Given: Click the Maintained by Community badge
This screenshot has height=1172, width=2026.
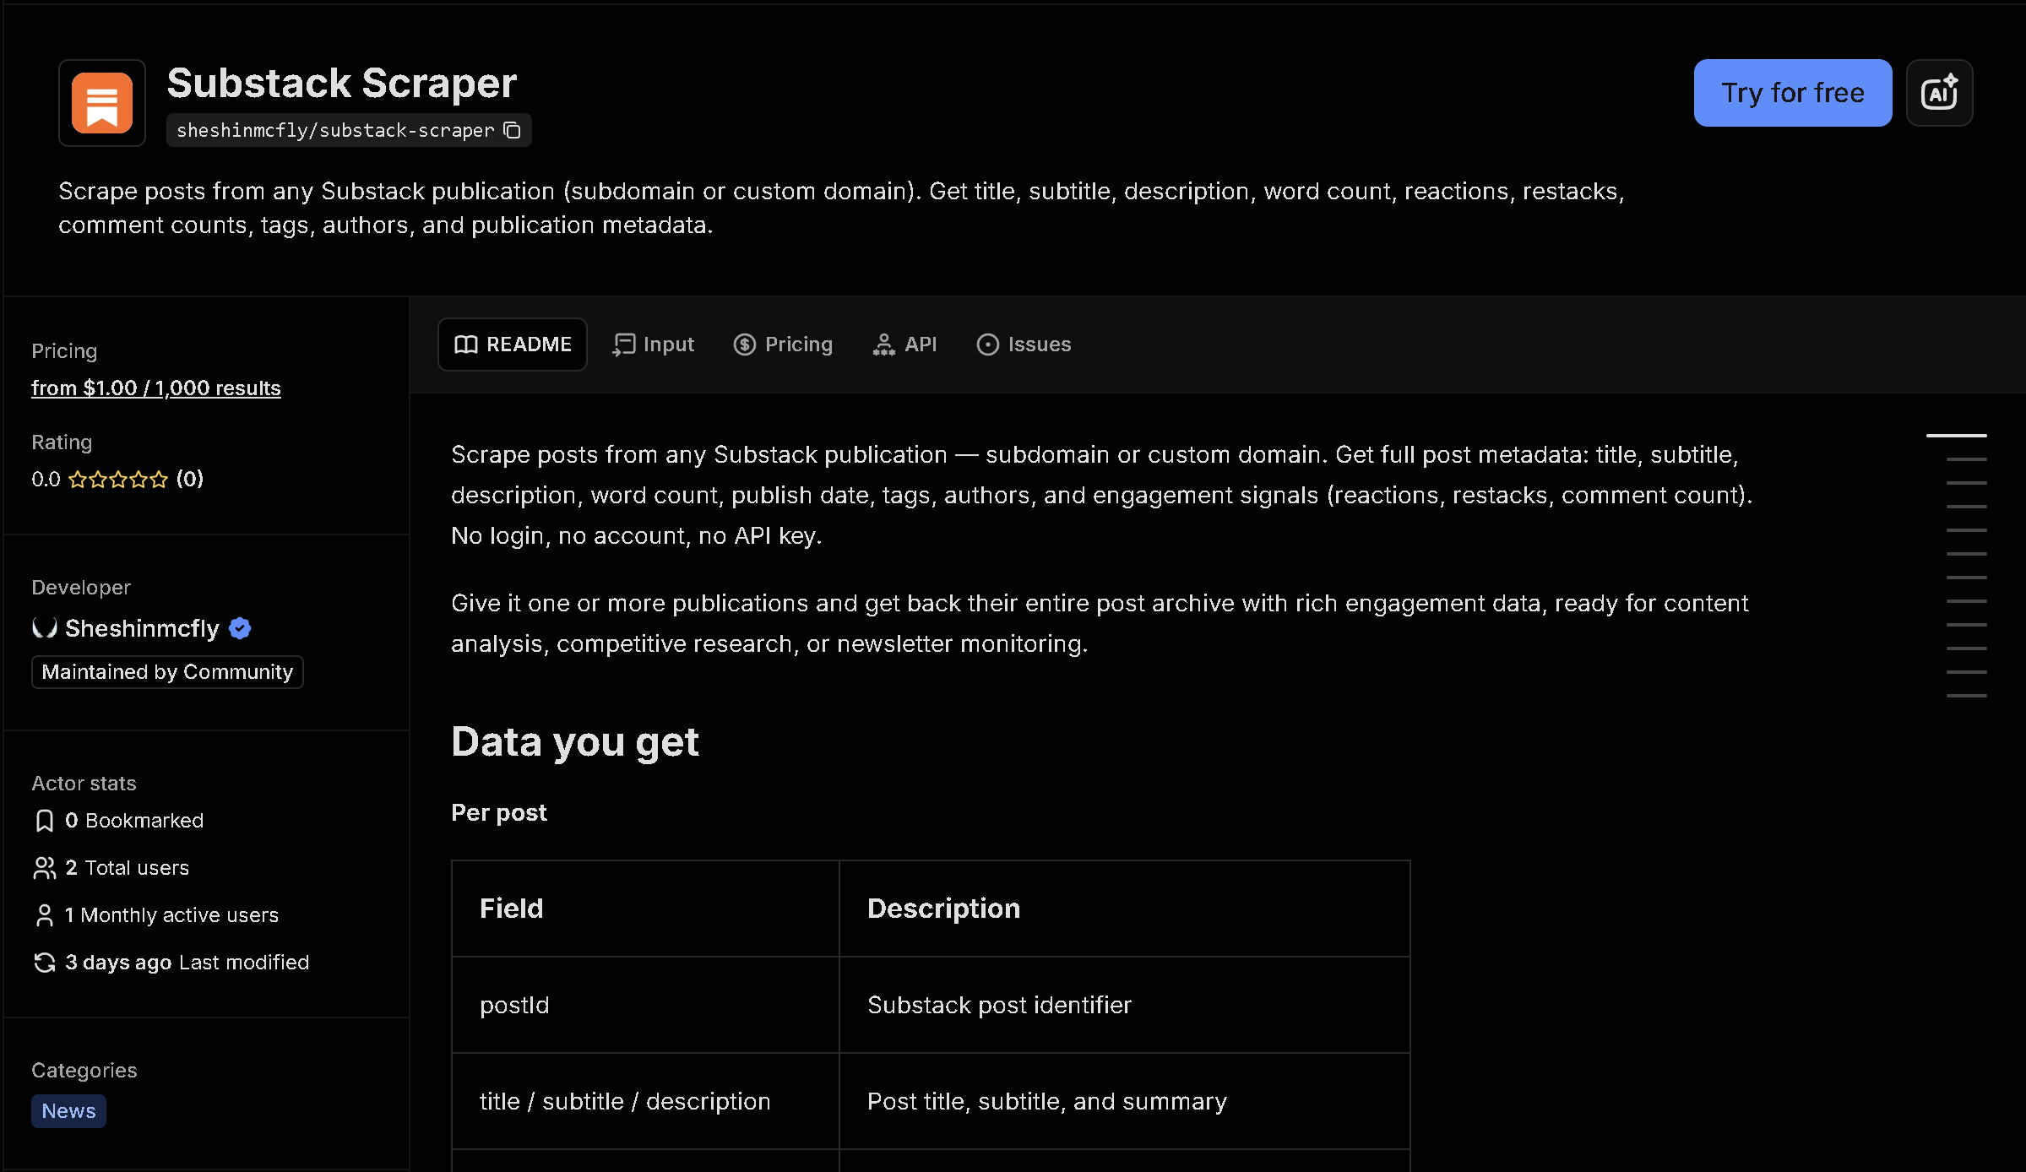Looking at the screenshot, I should [167, 672].
